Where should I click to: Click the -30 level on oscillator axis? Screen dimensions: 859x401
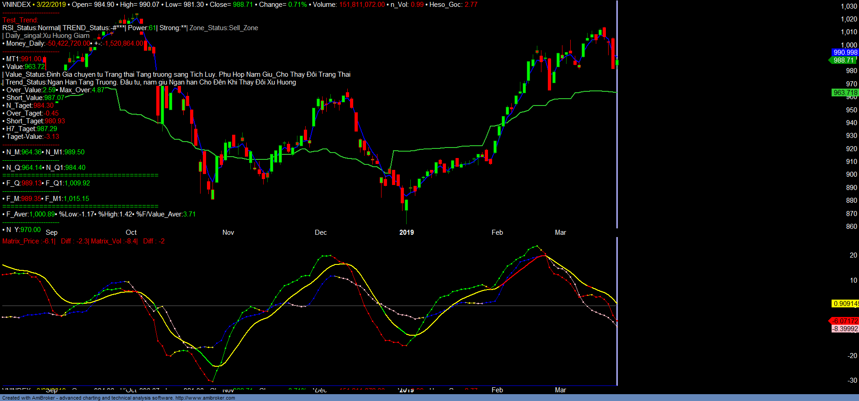(x=852, y=380)
